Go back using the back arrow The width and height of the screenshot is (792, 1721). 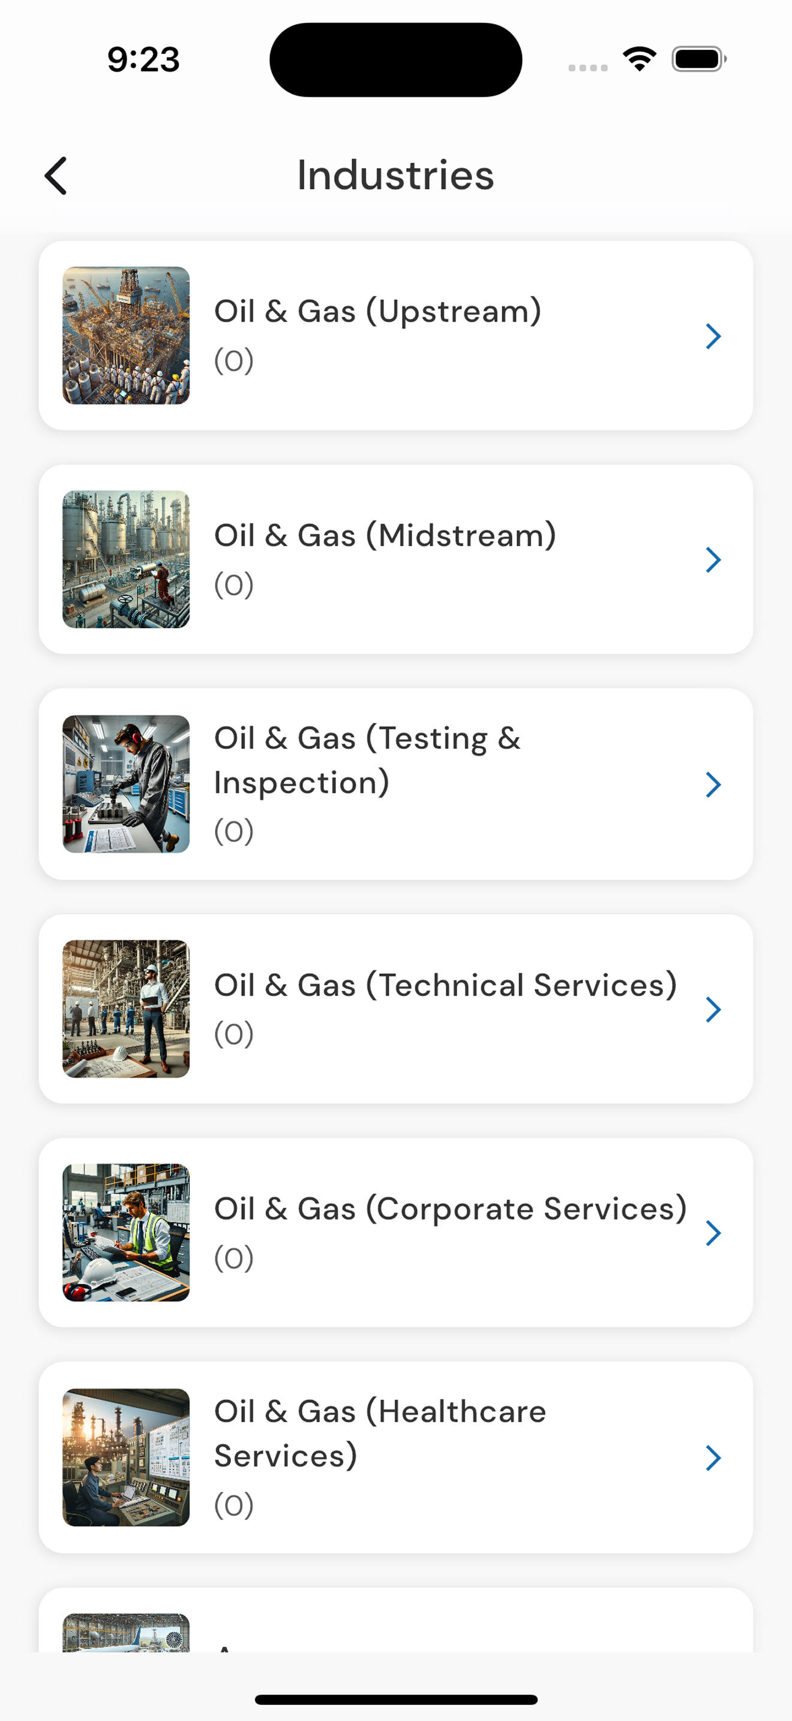pos(56,176)
